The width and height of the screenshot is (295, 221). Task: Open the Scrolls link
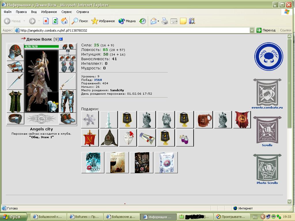(x=267, y=145)
